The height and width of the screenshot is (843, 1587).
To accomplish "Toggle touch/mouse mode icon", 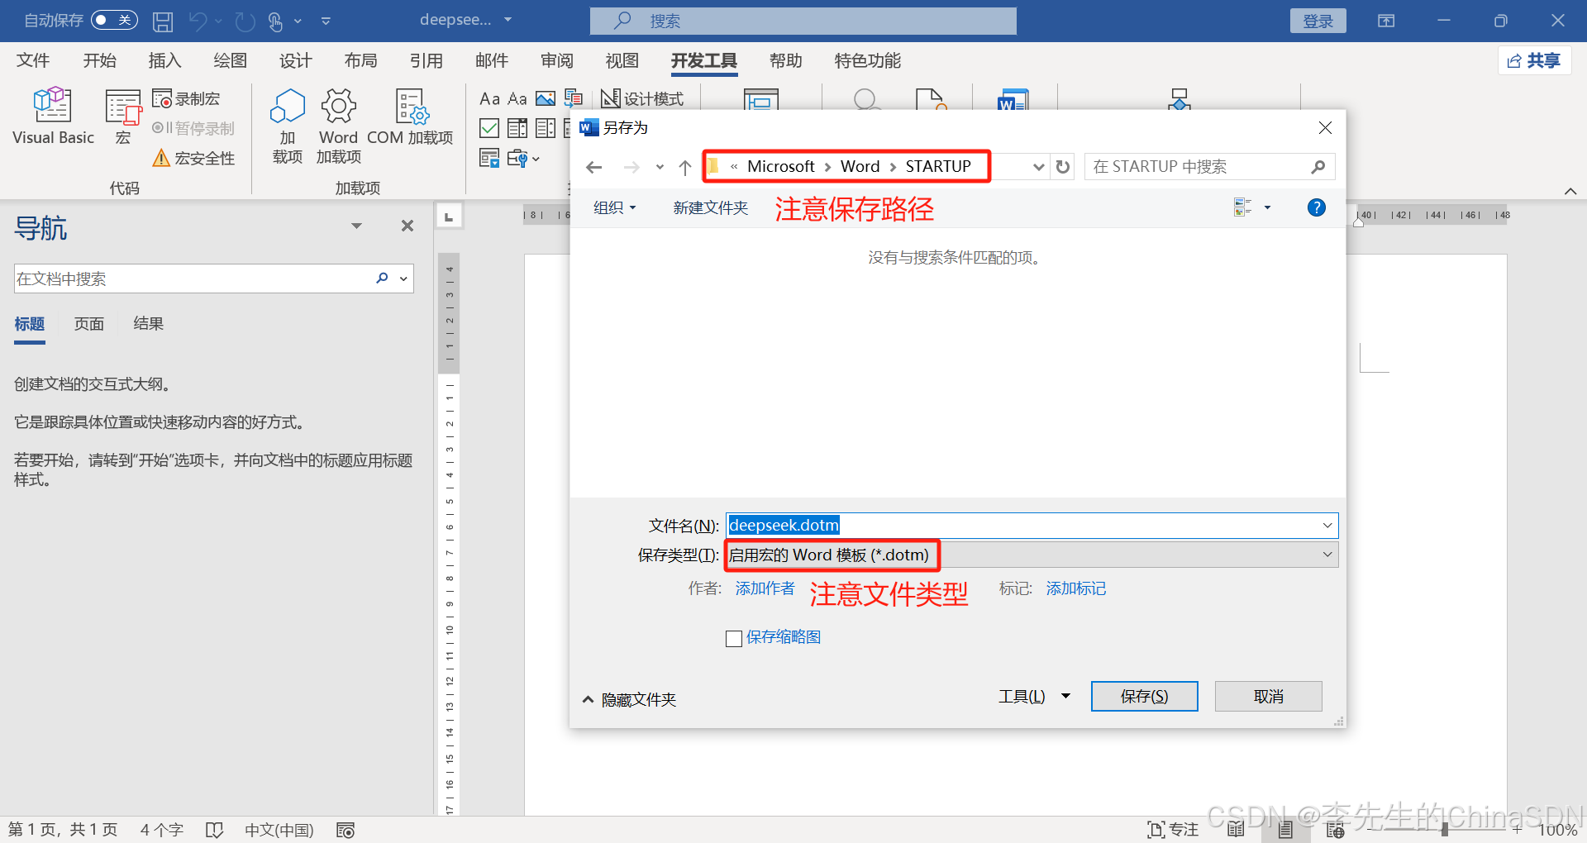I will pos(275,21).
